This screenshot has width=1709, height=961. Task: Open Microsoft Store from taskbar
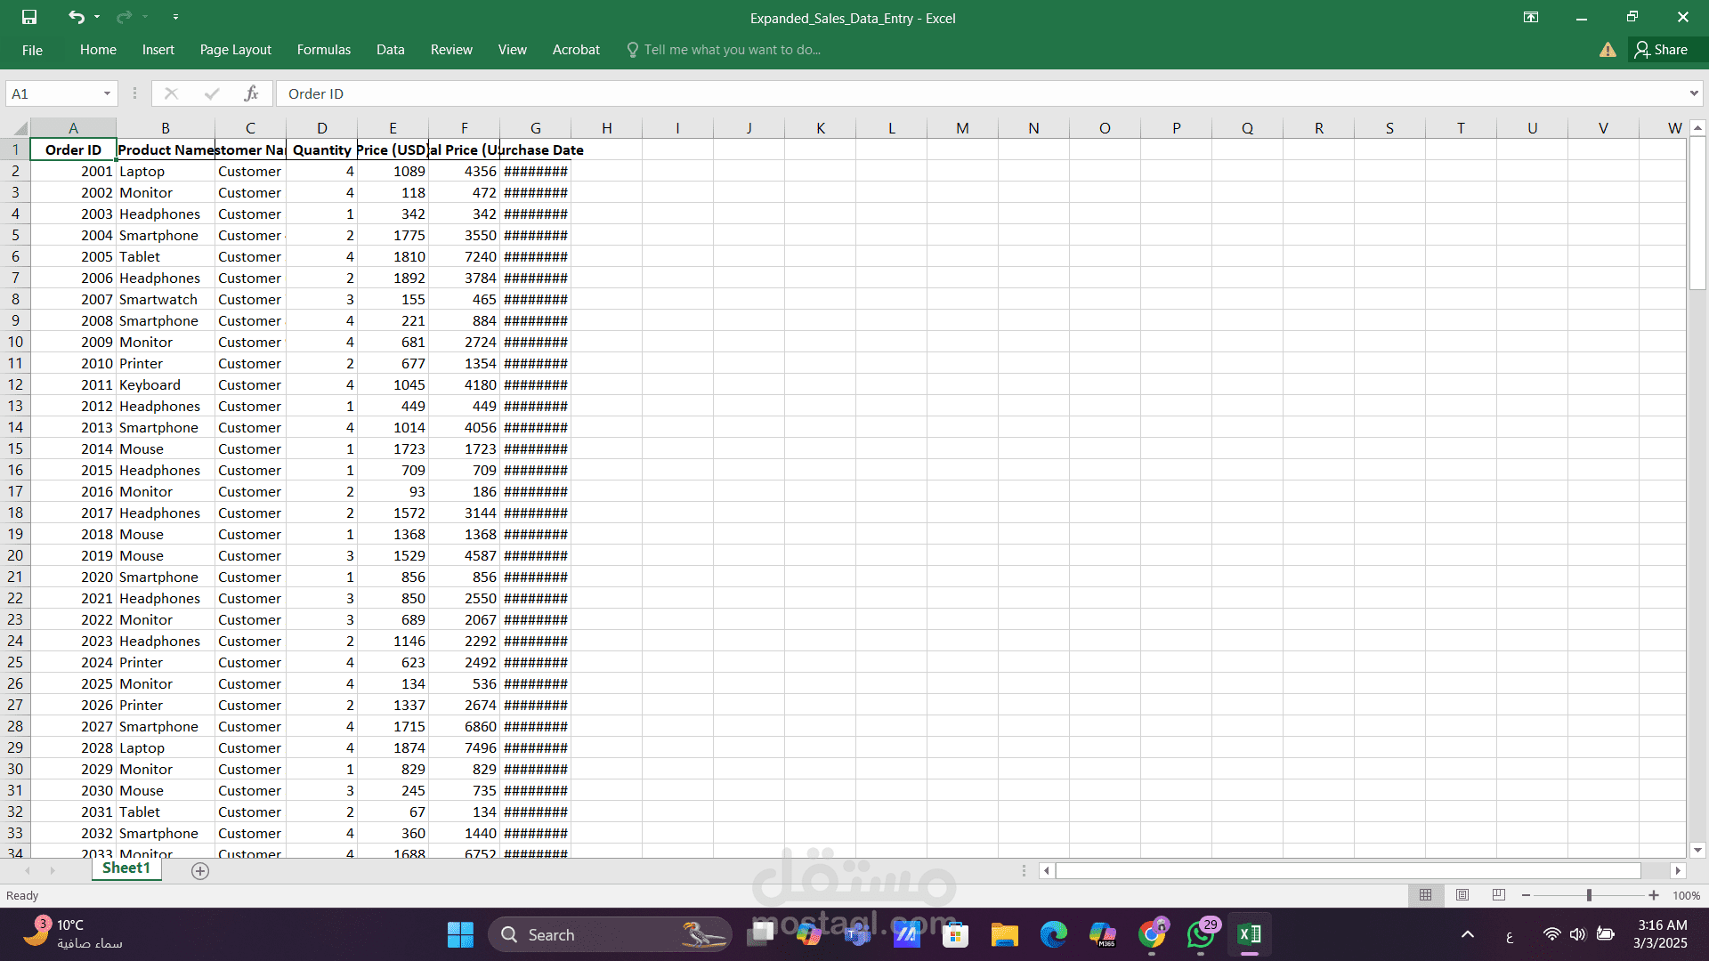[x=955, y=934]
